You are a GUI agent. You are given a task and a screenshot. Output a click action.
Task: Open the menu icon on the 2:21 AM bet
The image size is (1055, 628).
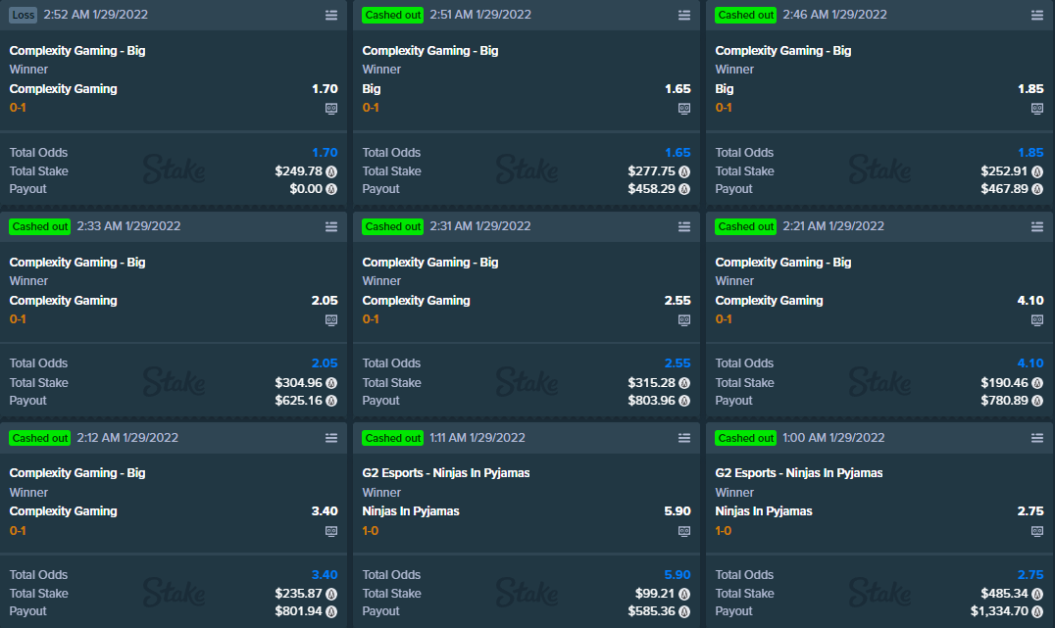pyautogui.click(x=1036, y=226)
